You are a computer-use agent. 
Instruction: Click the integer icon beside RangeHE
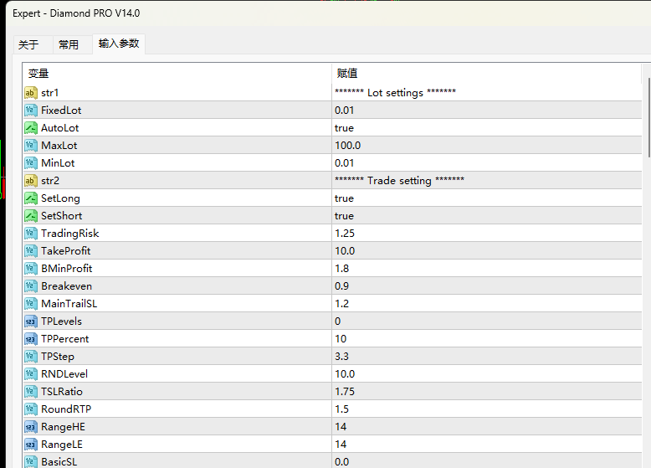[31, 427]
